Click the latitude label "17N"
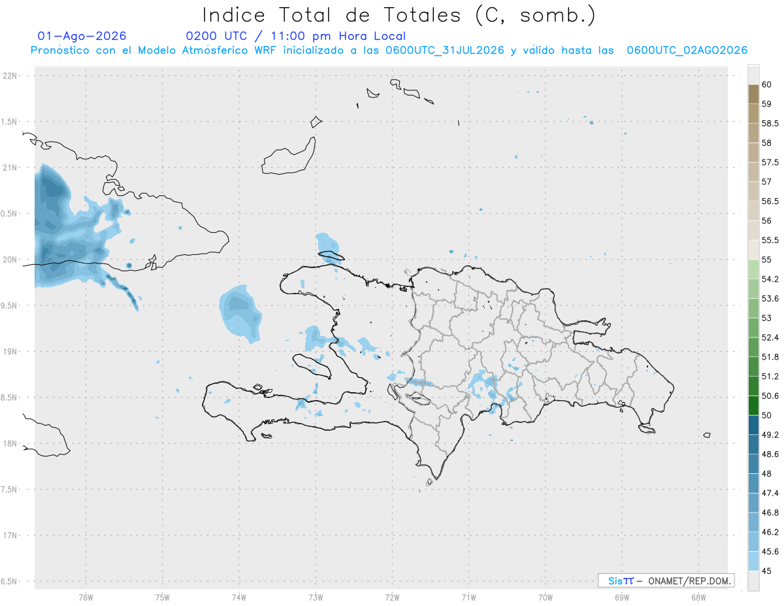Screen dimensions: 784x606 (x=10, y=535)
